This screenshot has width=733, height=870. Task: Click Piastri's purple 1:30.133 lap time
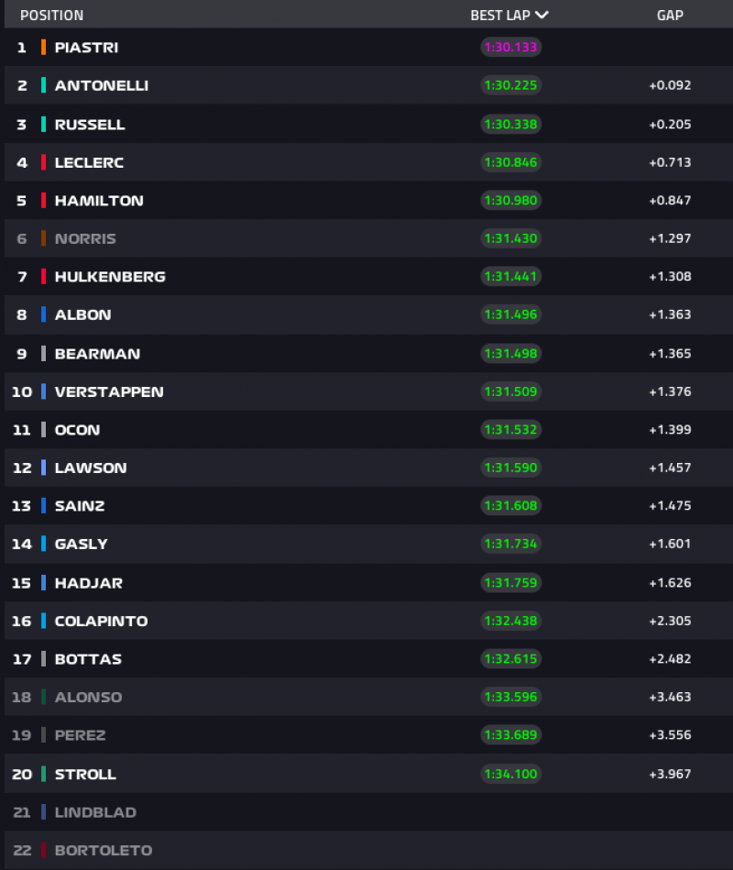coord(511,48)
